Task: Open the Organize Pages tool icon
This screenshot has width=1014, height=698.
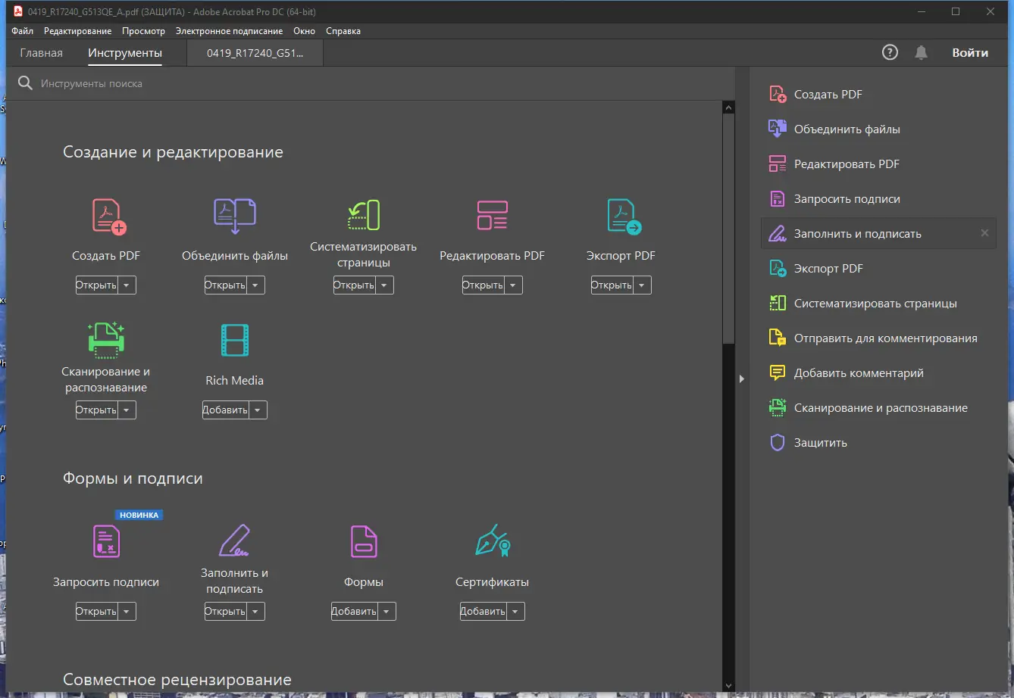Action: (x=363, y=216)
